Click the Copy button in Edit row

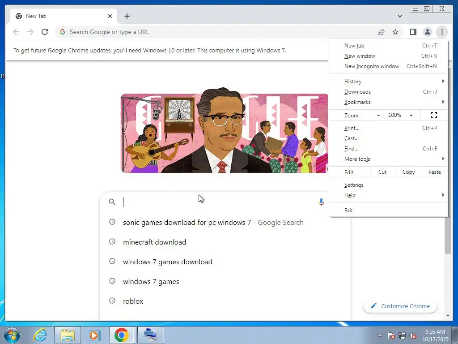(x=409, y=172)
